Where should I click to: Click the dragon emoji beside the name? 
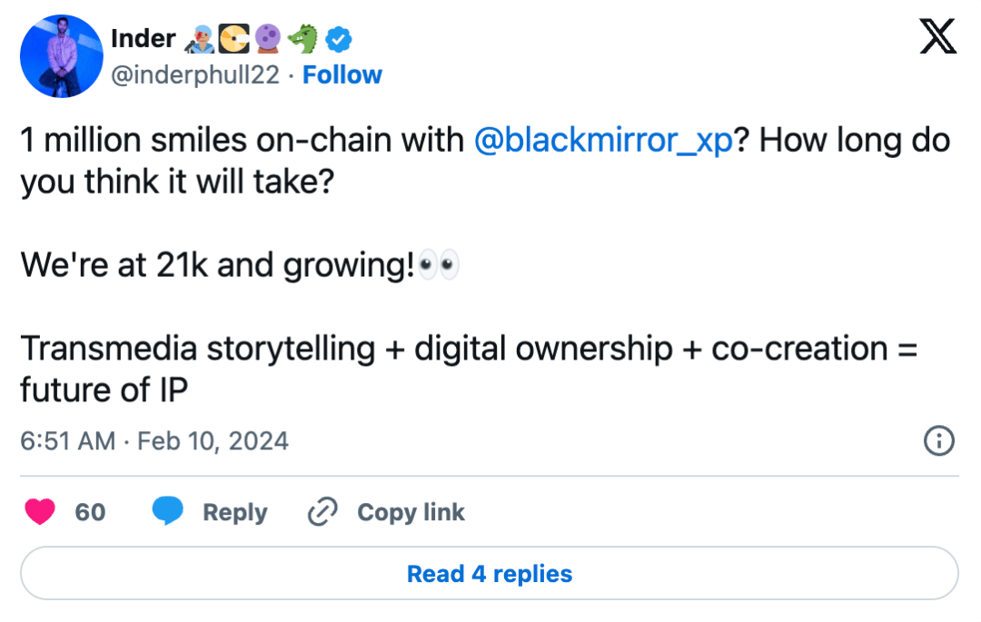point(302,39)
